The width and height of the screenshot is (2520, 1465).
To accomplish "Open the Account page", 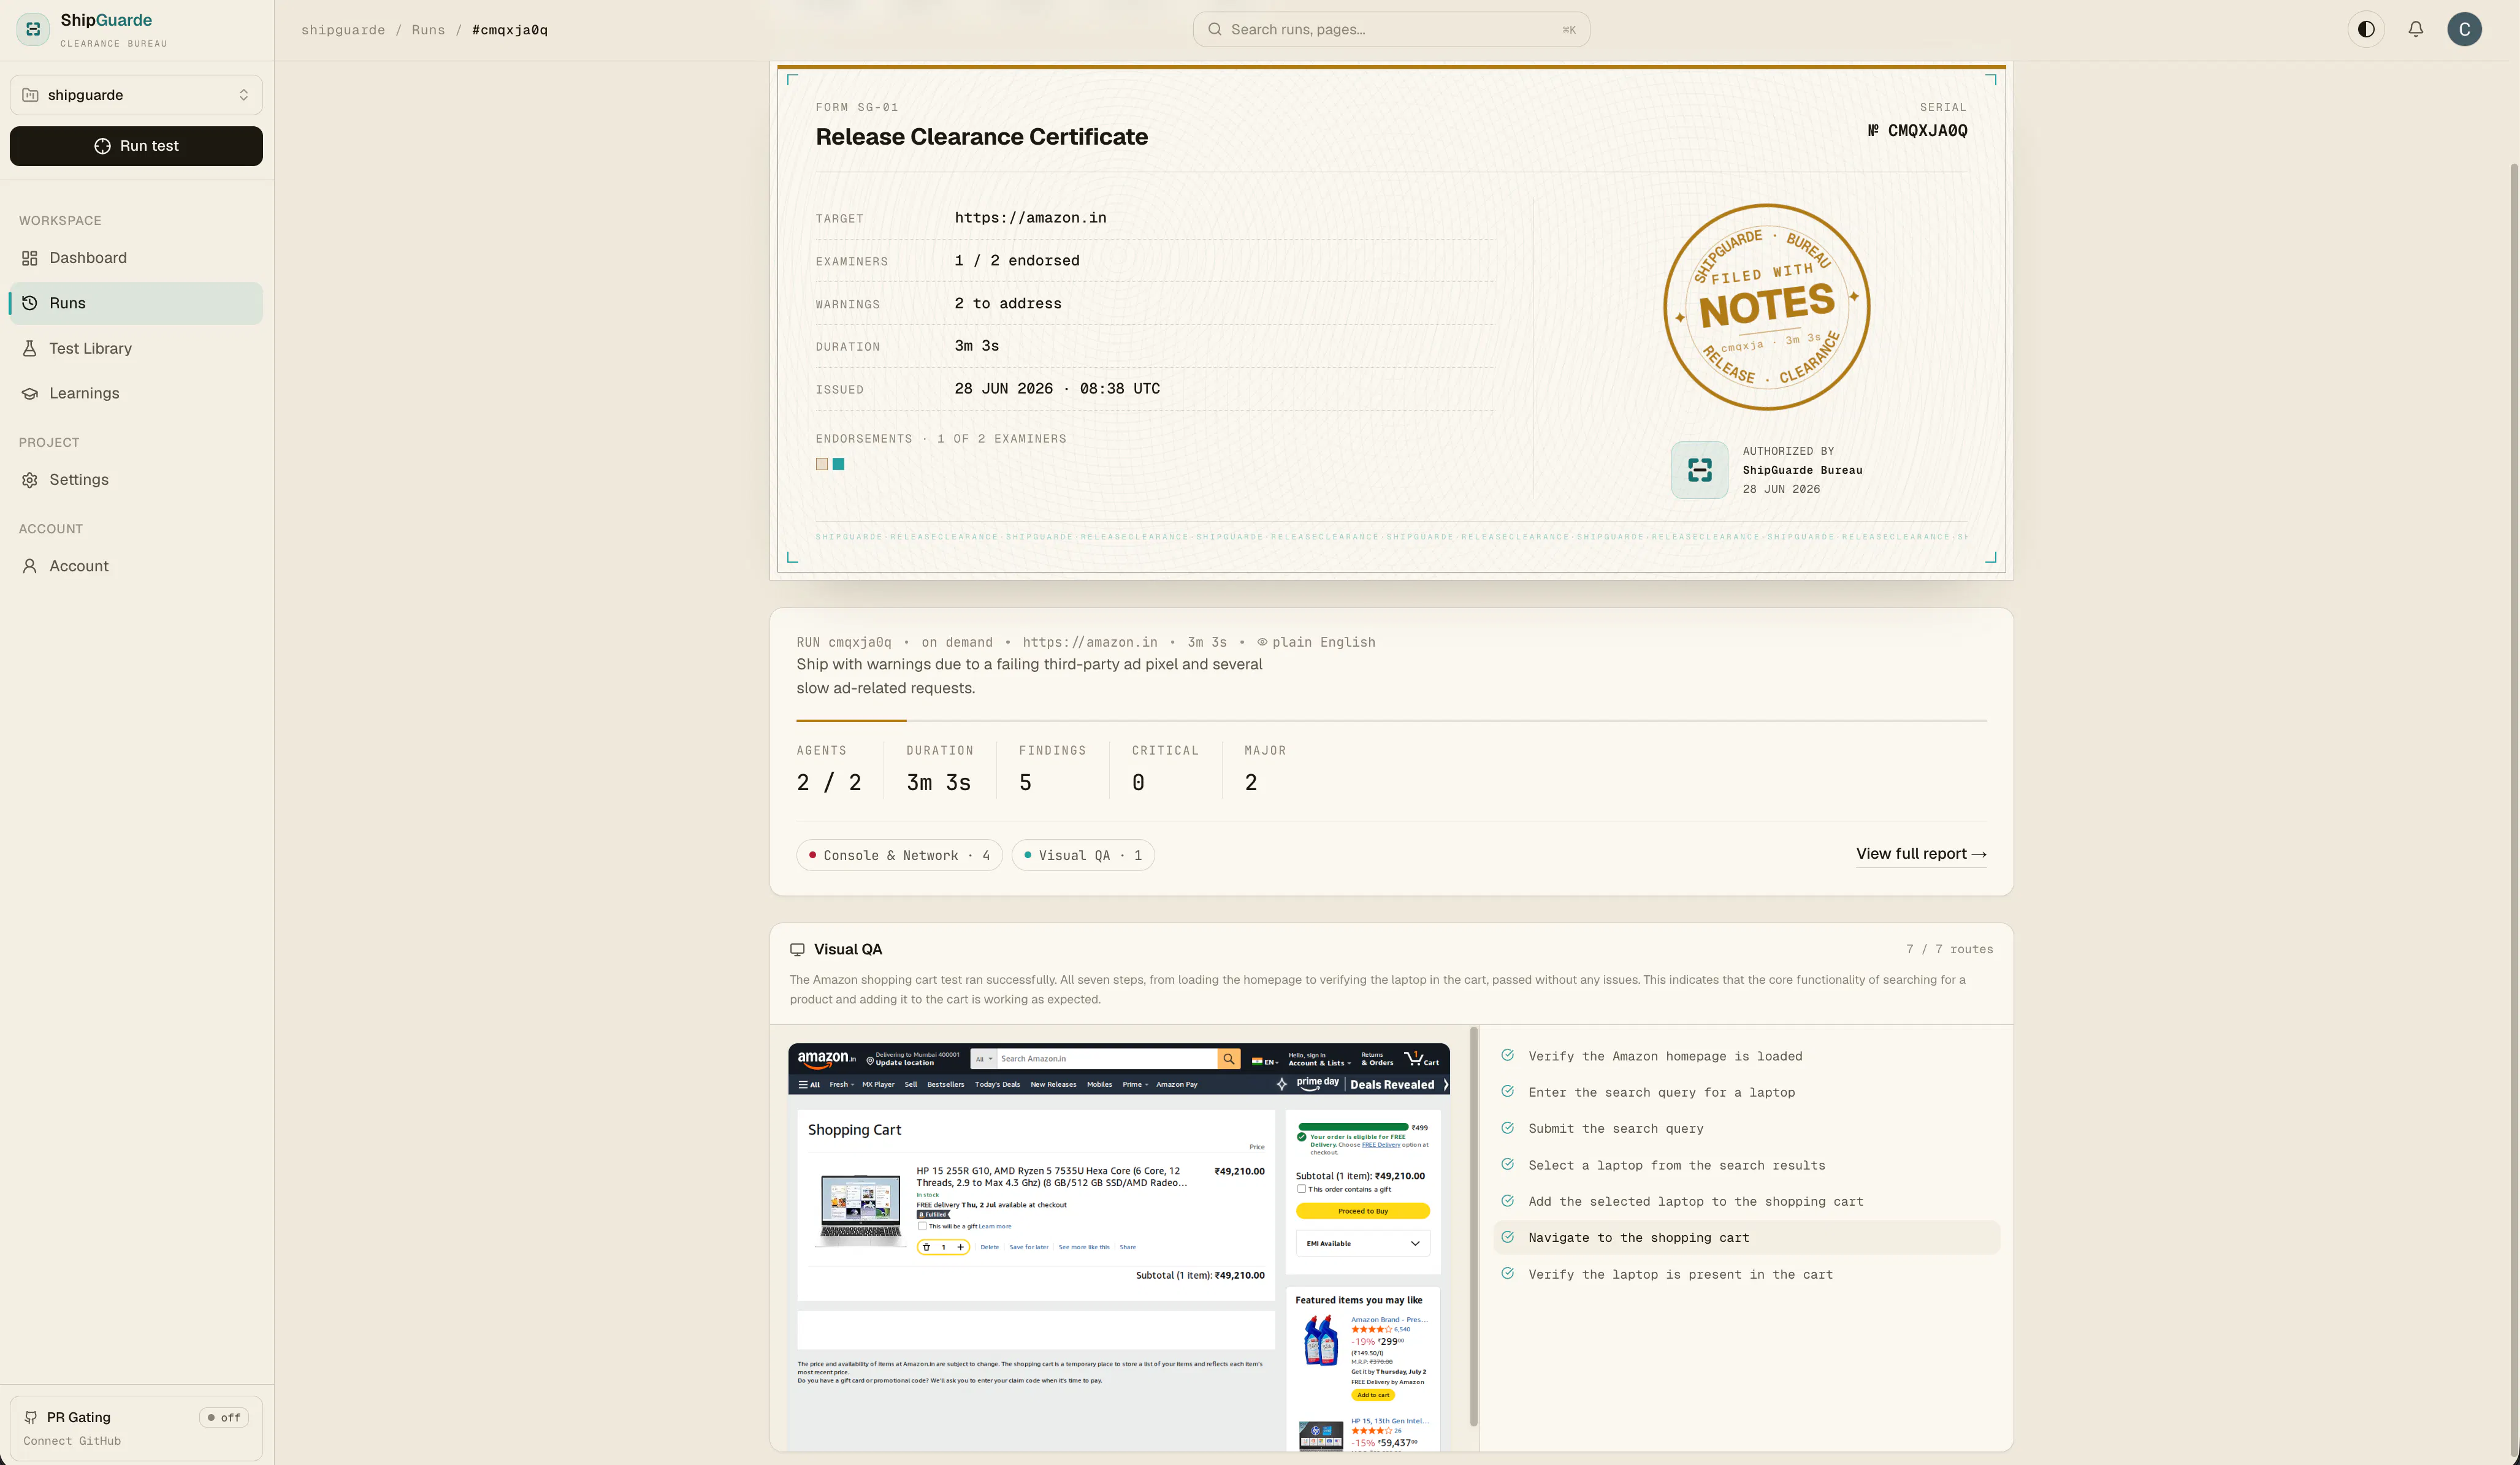I will pos(136,566).
